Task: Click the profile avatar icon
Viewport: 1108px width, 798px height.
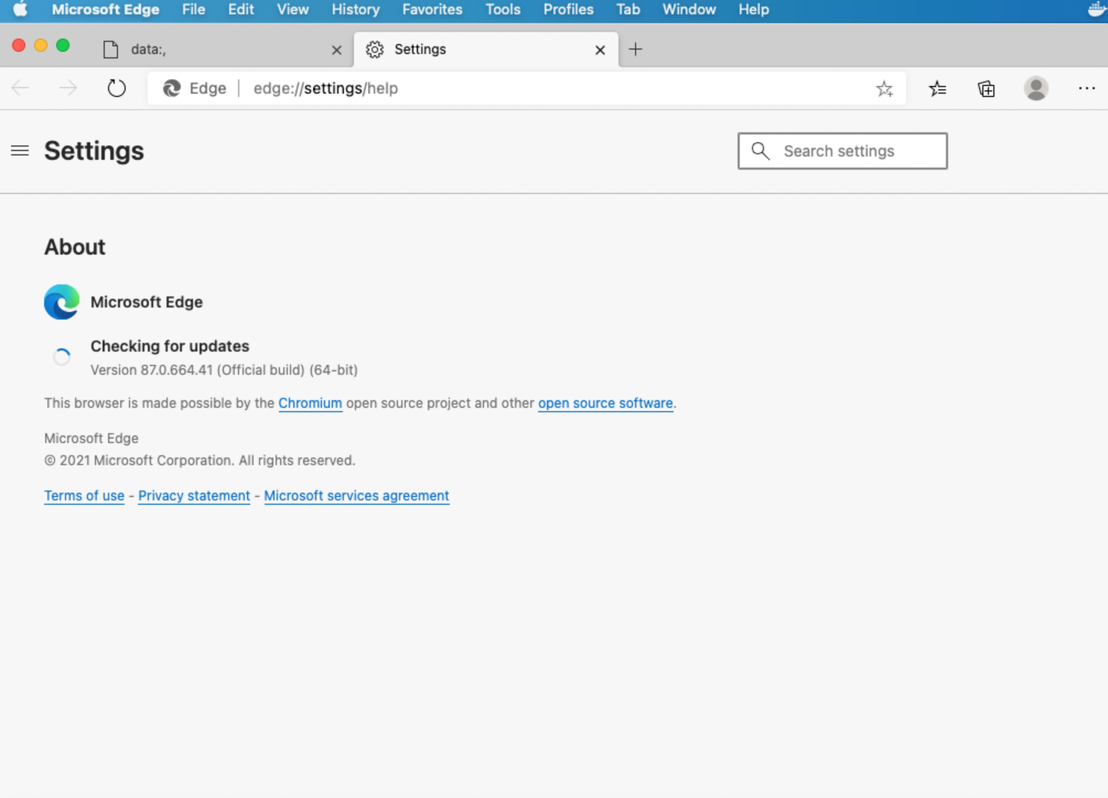Action: coord(1036,88)
